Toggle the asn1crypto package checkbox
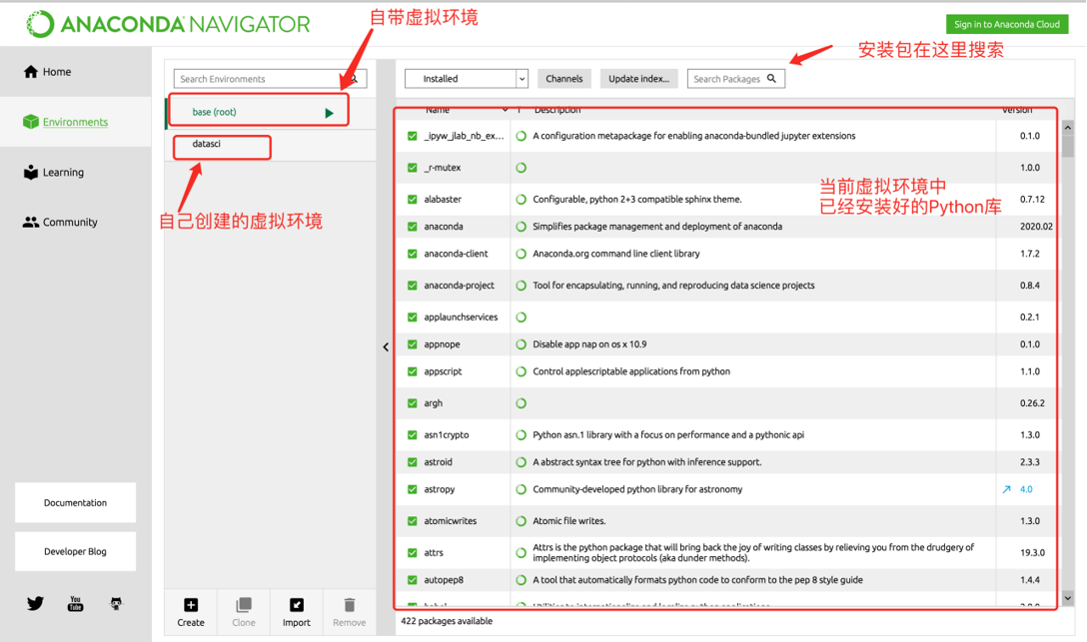Image resolution: width=1087 pixels, height=642 pixels. pyautogui.click(x=413, y=435)
